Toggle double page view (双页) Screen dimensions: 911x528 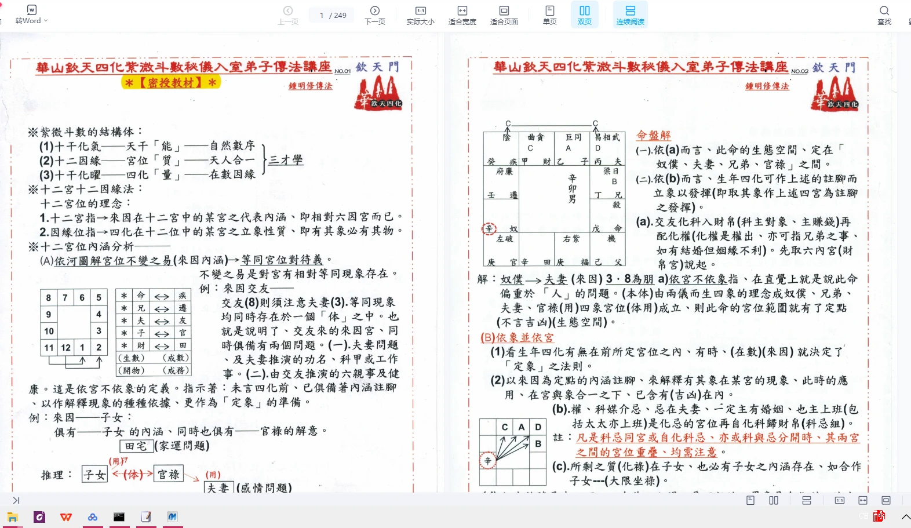[585, 15]
